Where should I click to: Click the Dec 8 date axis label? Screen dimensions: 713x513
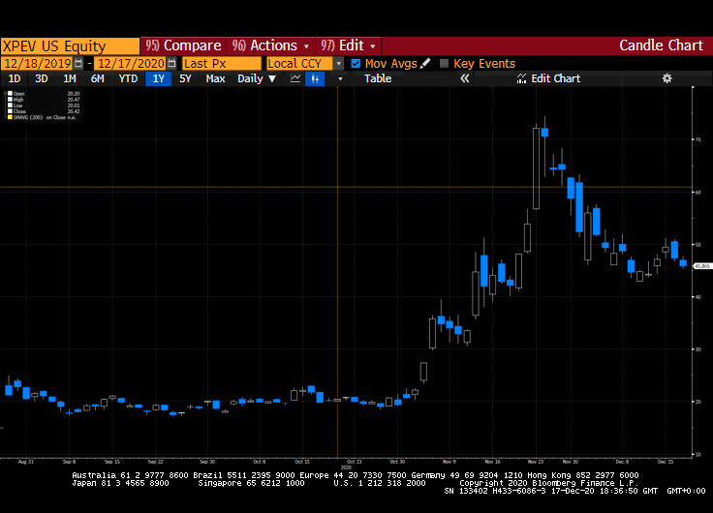(x=622, y=462)
